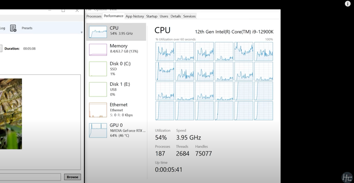
Task: Click the Speed value 3.95 GHz
Action: point(189,137)
